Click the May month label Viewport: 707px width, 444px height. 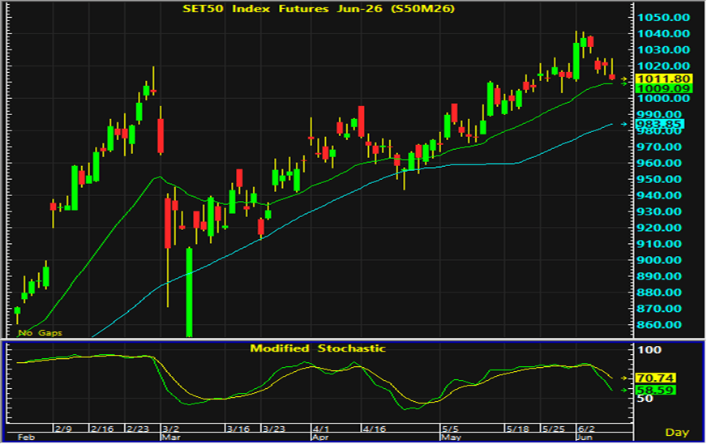(451, 438)
